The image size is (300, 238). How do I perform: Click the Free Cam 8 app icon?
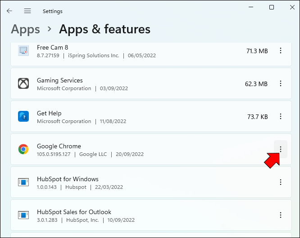click(x=23, y=50)
